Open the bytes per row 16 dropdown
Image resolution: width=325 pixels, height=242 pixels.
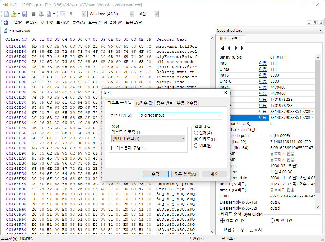coord(84,14)
